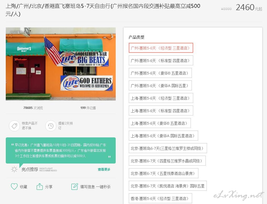The height and width of the screenshot is (204, 267).
Task: Click the fill-in info pencil icon
Action: [75, 186]
